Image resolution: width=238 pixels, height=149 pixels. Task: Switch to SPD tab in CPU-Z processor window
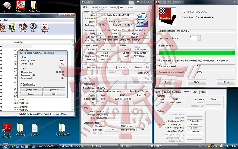coord(122,7)
